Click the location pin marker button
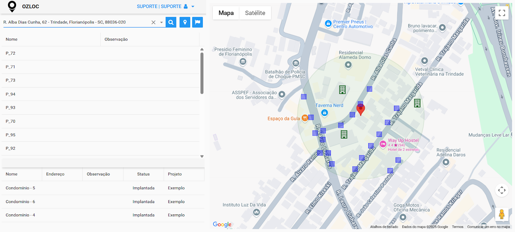515x232 pixels. click(185, 22)
